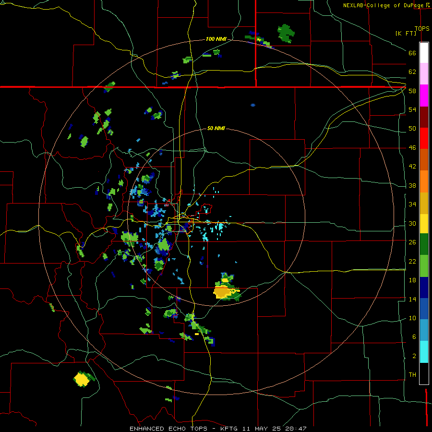432x432 pixels.
Task: Click the dark red legend swatch near 50
Action: [x=424, y=117]
